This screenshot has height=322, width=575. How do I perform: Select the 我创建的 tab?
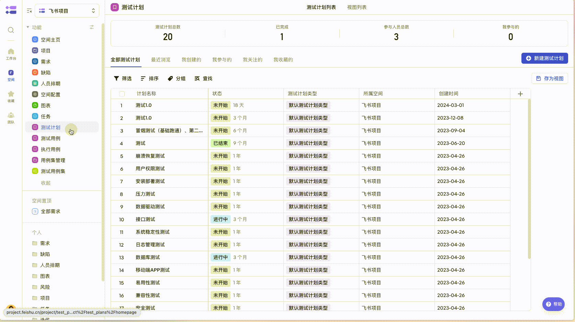pyautogui.click(x=191, y=60)
